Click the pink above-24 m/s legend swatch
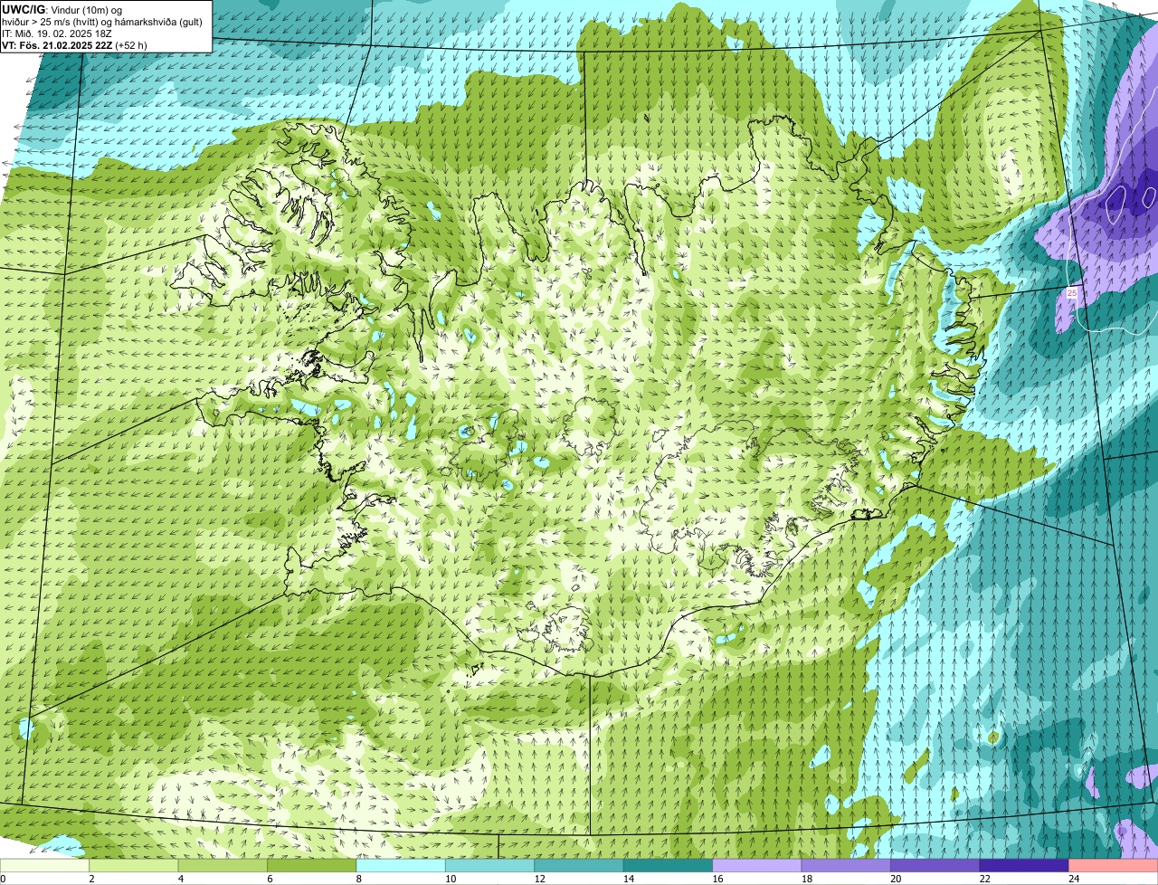 [1113, 865]
